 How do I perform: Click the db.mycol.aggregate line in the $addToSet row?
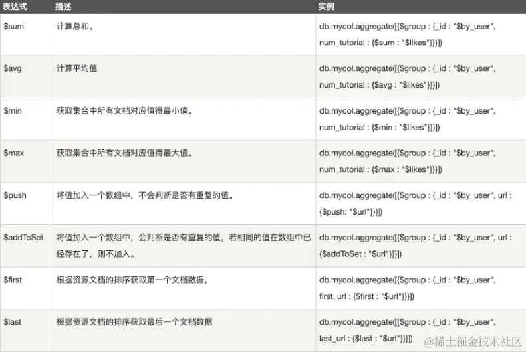[x=416, y=238]
